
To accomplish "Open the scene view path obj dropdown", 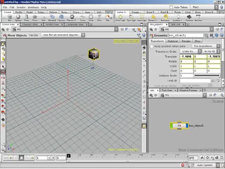I will 116,29.
